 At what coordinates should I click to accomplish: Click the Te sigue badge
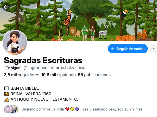13,68
